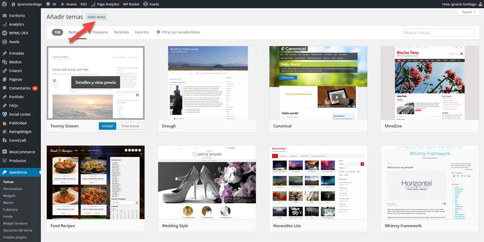Switch to the Populares tab
The image size is (484, 242).
point(100,32)
